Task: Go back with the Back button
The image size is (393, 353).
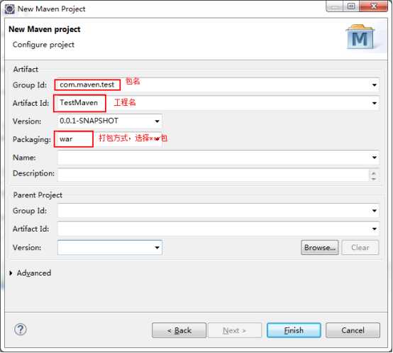Action: point(179,330)
